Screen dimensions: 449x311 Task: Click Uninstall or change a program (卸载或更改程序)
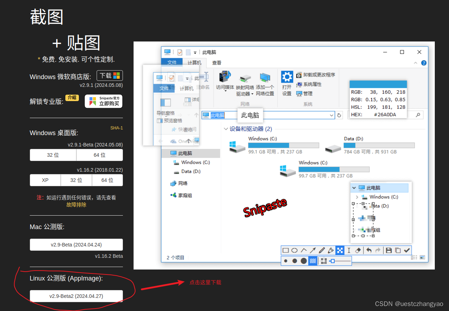click(315, 75)
